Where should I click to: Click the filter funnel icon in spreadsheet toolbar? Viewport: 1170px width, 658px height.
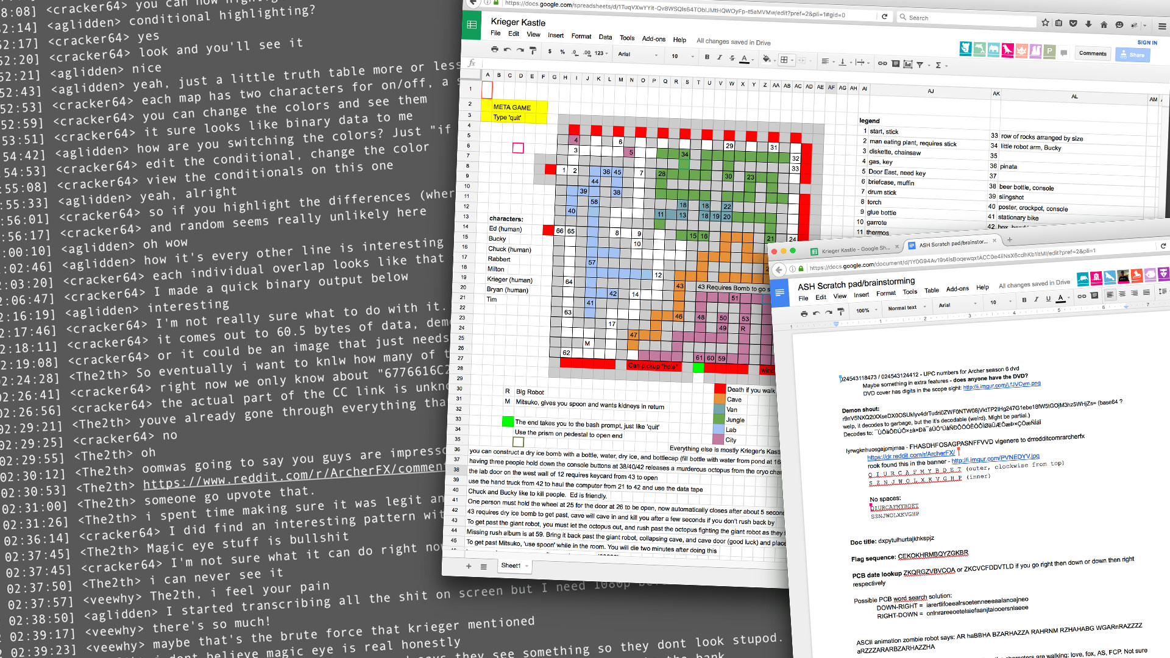pos(921,65)
